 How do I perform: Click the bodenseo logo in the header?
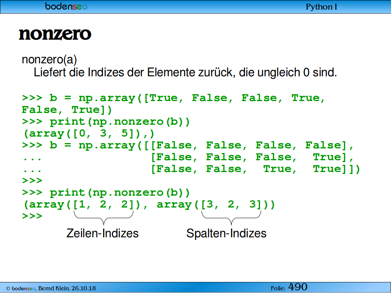(x=66, y=6)
